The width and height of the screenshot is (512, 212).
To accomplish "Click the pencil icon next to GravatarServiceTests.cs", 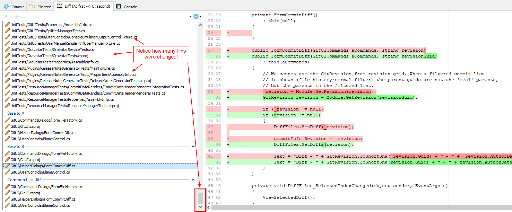I will click(x=8, y=50).
